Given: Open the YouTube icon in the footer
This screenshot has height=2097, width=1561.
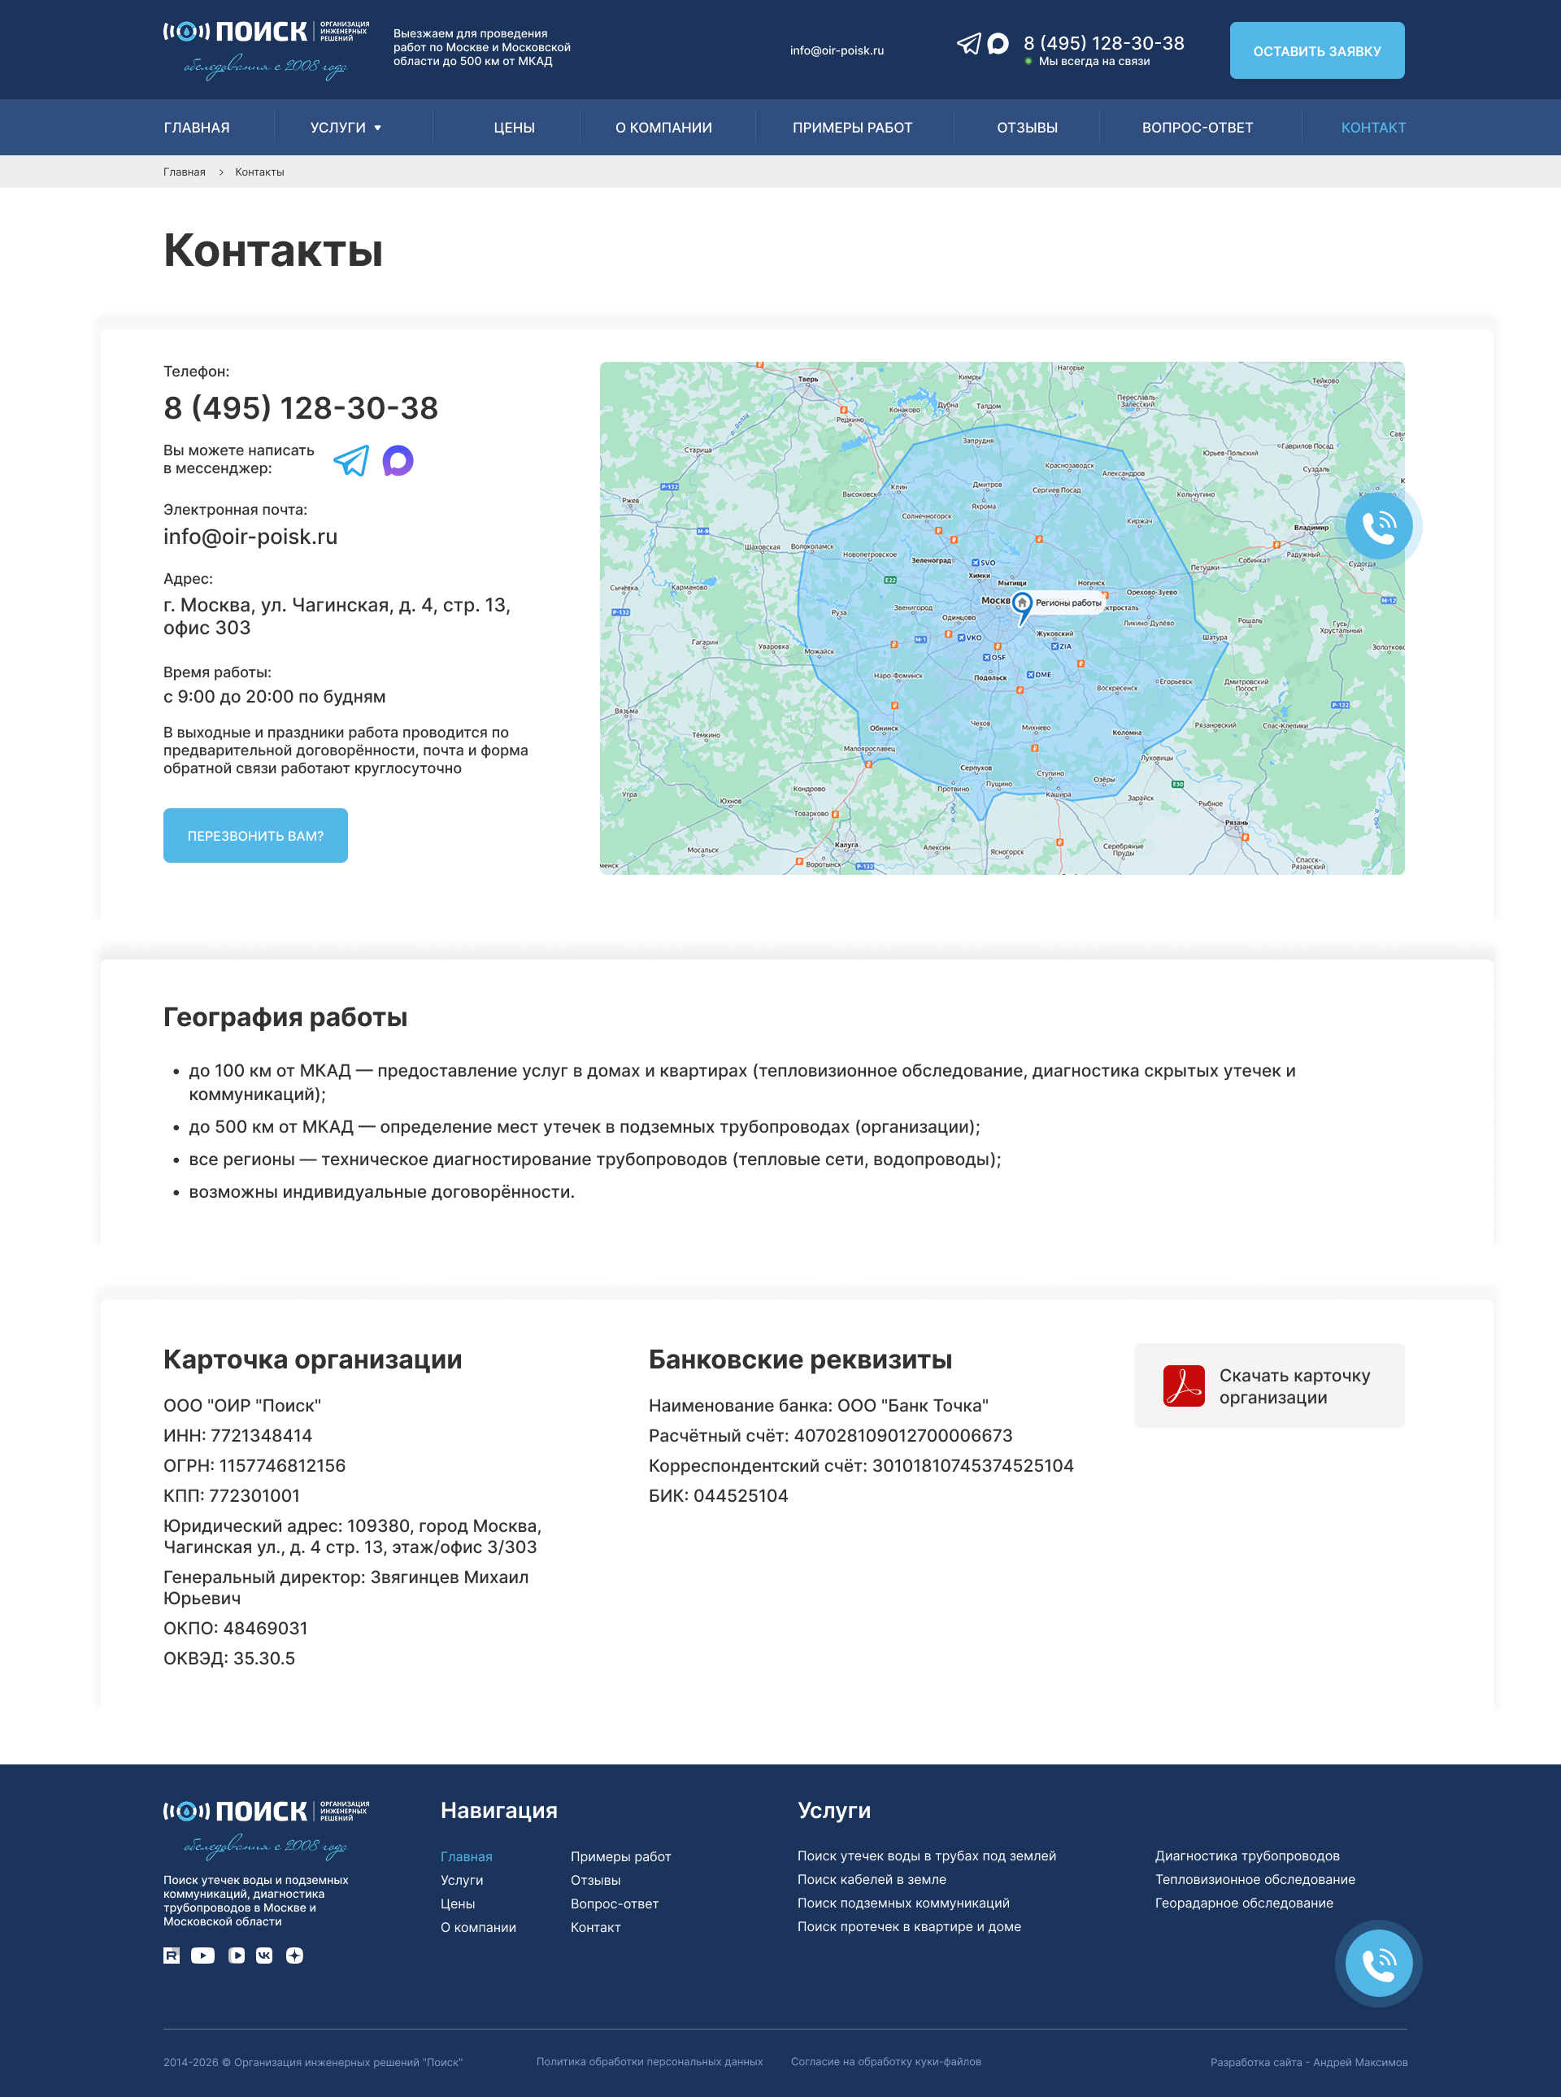Looking at the screenshot, I should (x=203, y=1956).
